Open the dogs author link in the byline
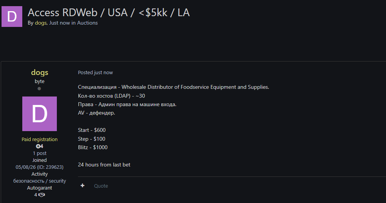 [41, 23]
